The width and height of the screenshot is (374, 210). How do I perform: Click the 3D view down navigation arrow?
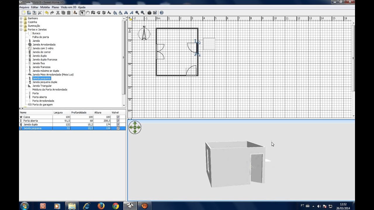coord(135,132)
